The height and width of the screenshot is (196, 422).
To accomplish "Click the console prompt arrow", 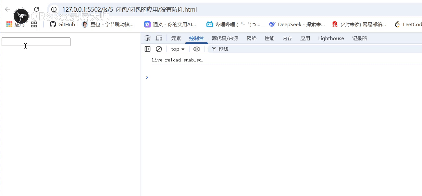I will pos(147,77).
